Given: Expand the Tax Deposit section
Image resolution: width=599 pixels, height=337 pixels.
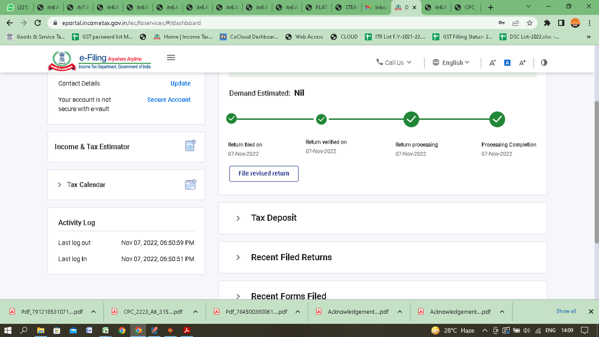Looking at the screenshot, I should tap(238, 218).
